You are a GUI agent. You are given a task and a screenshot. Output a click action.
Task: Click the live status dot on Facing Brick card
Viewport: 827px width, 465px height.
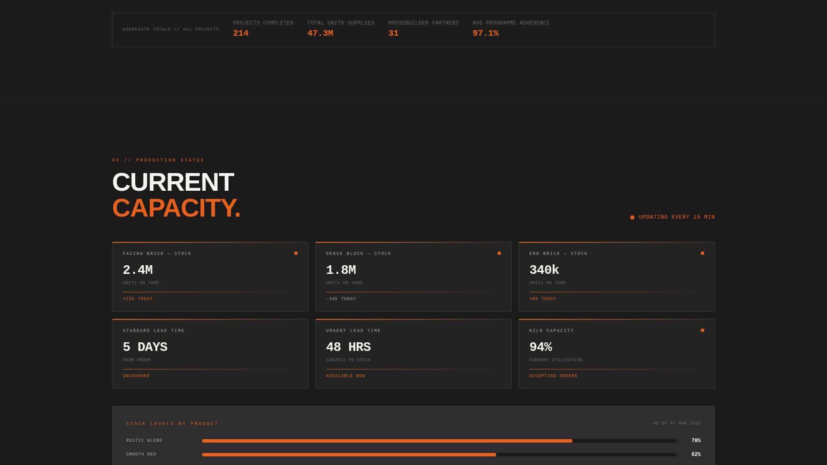(x=296, y=253)
